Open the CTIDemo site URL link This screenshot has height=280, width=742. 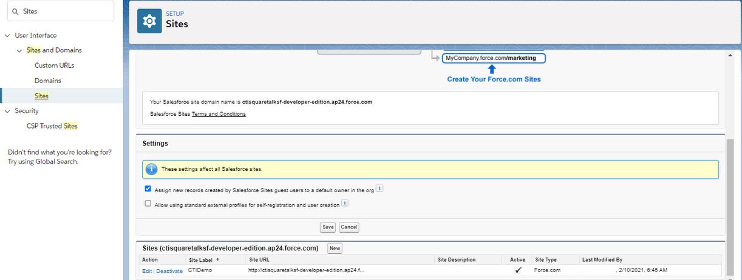tap(307, 270)
